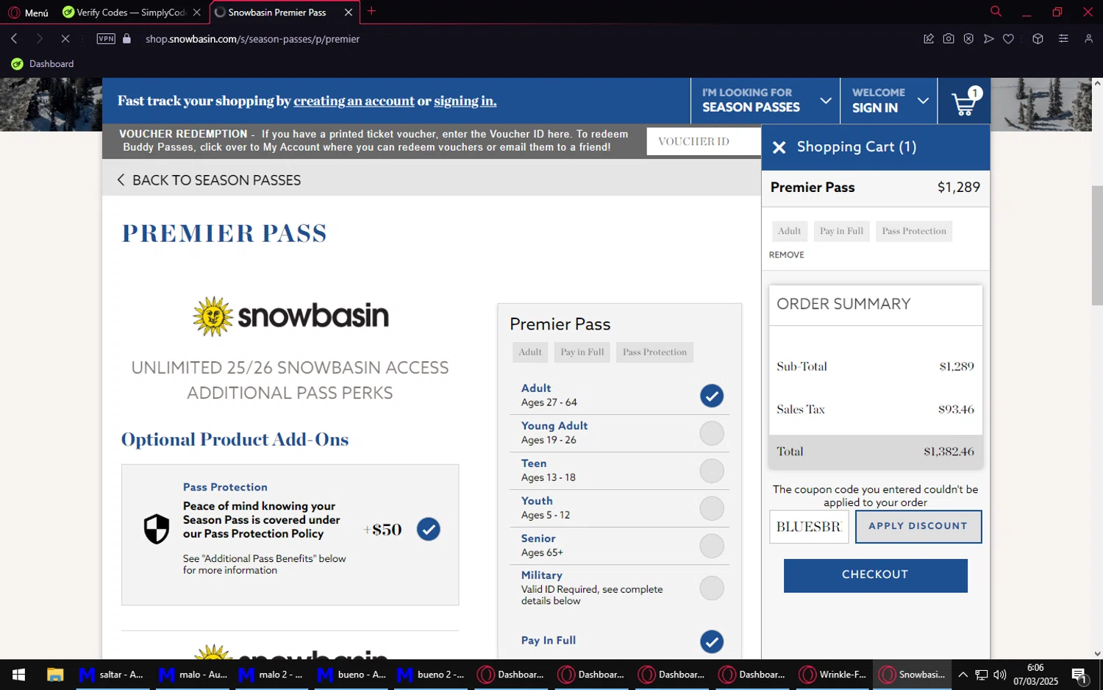Remove Premier Pass from cart
Viewport: 1103px width, 690px height.
[786, 255]
